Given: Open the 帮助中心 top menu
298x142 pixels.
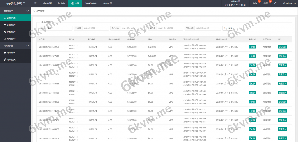Looking at the screenshot, I should point(91,3).
